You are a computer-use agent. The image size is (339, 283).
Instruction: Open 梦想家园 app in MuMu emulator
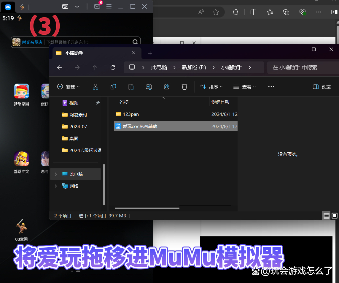[x=21, y=95]
